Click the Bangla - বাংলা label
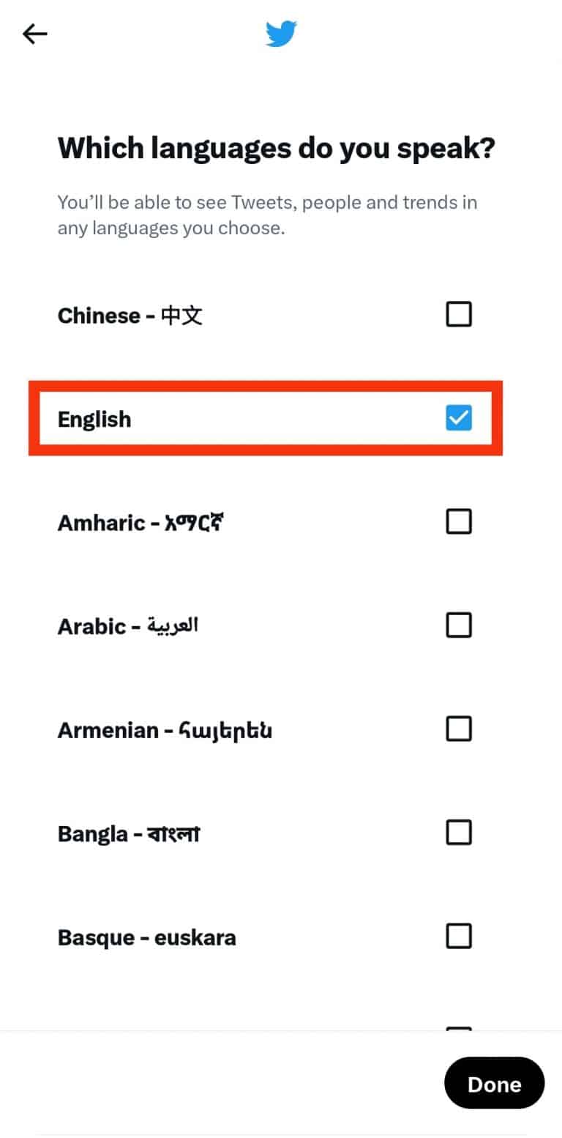Viewport: 562px width, 1138px height. click(x=129, y=833)
